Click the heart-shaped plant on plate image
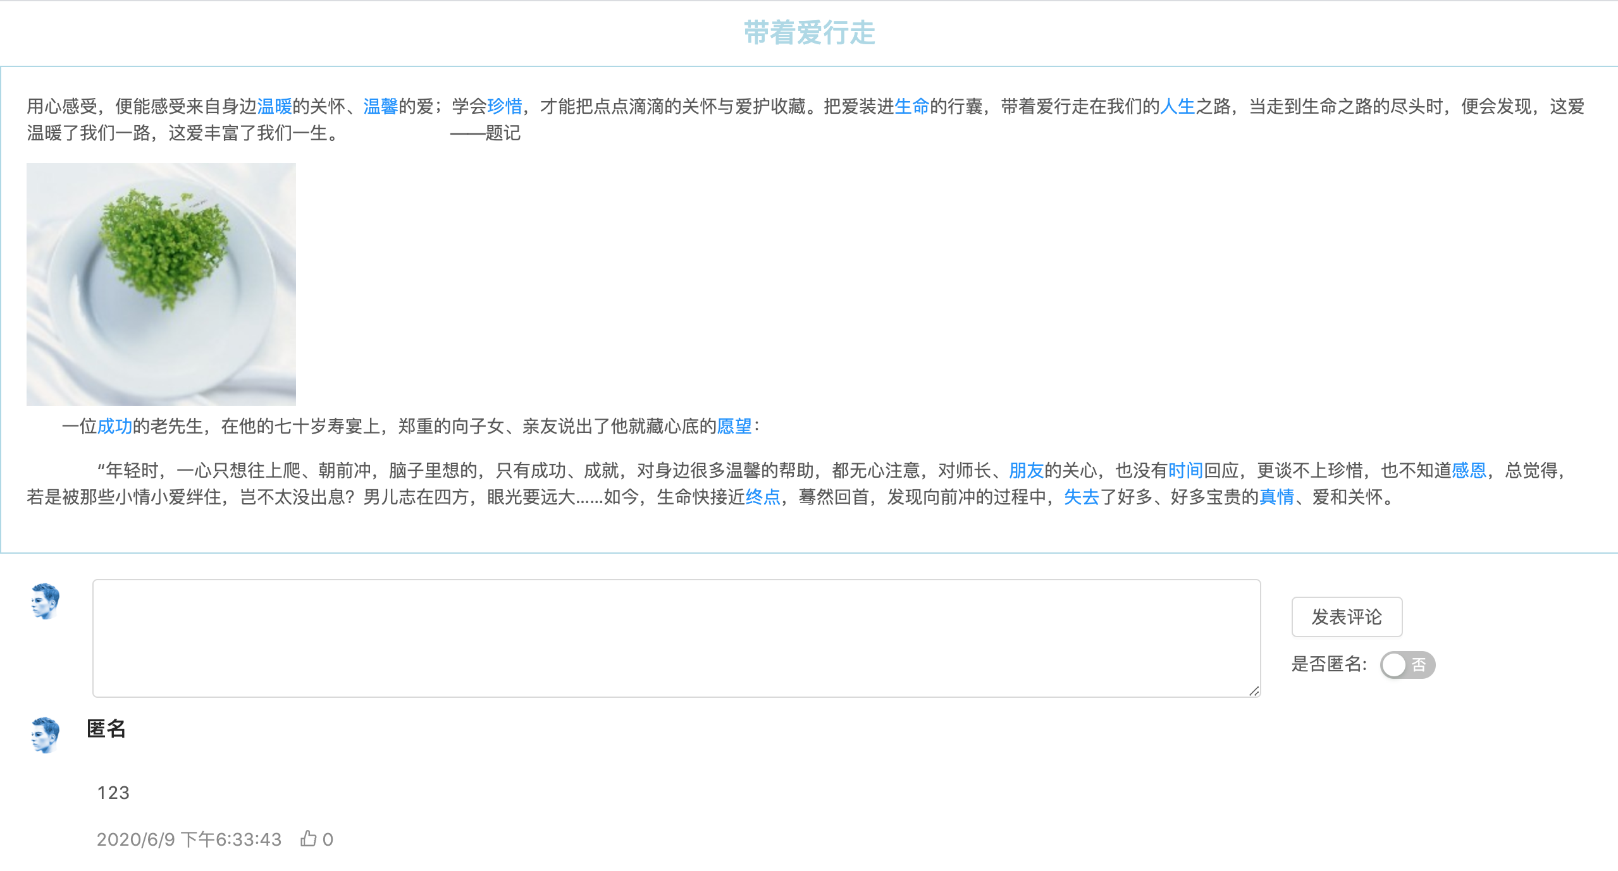 tap(161, 284)
